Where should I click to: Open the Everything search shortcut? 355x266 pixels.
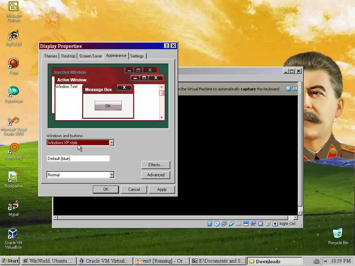click(14, 151)
